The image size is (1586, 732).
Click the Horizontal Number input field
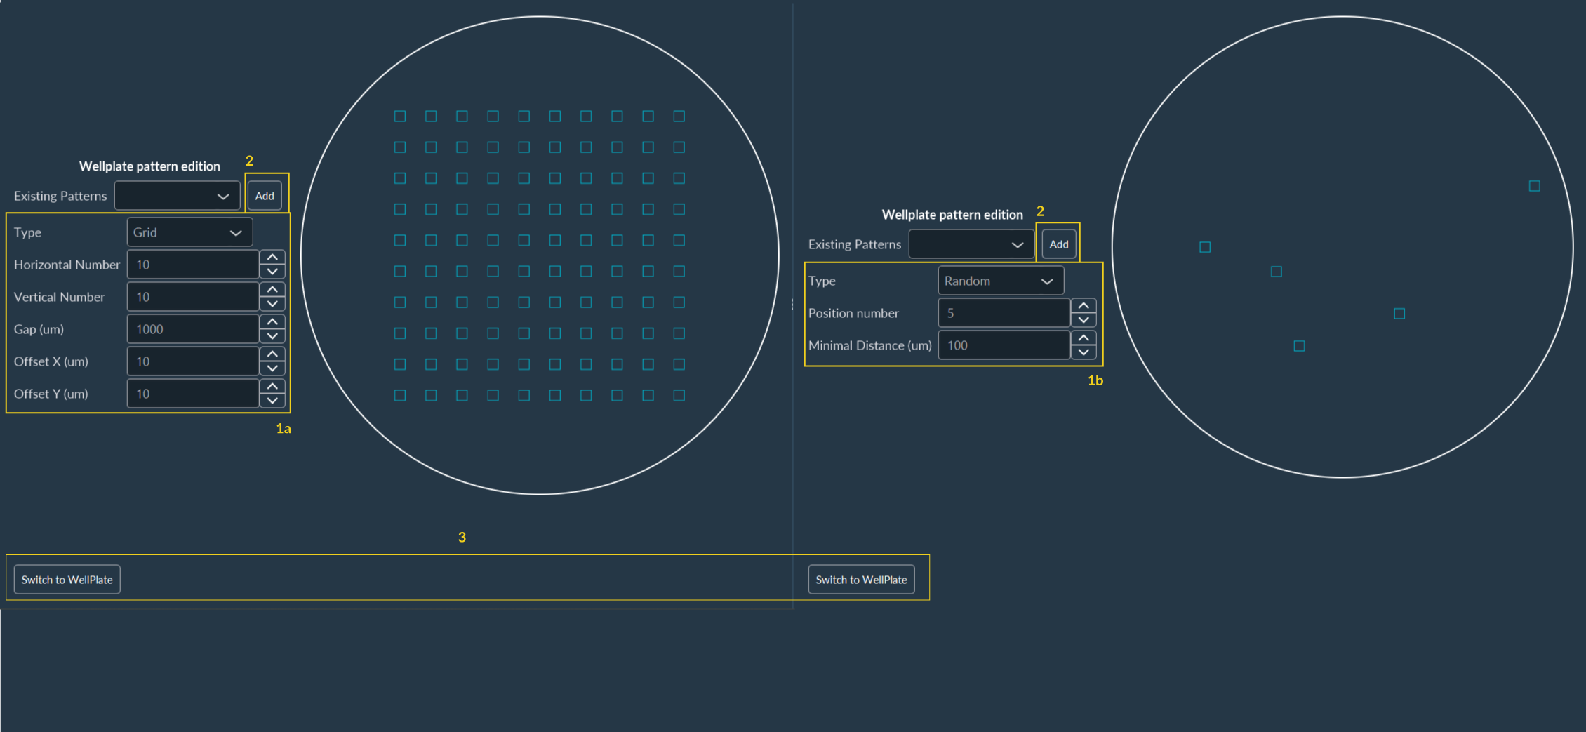tap(192, 264)
